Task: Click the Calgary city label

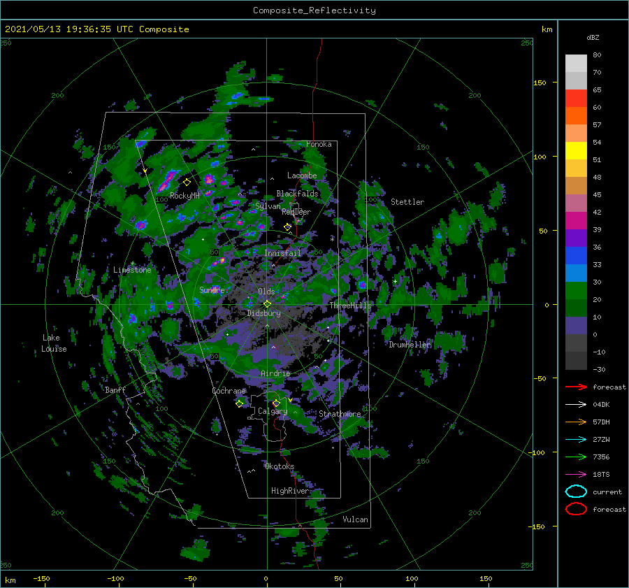Action: pos(273,411)
